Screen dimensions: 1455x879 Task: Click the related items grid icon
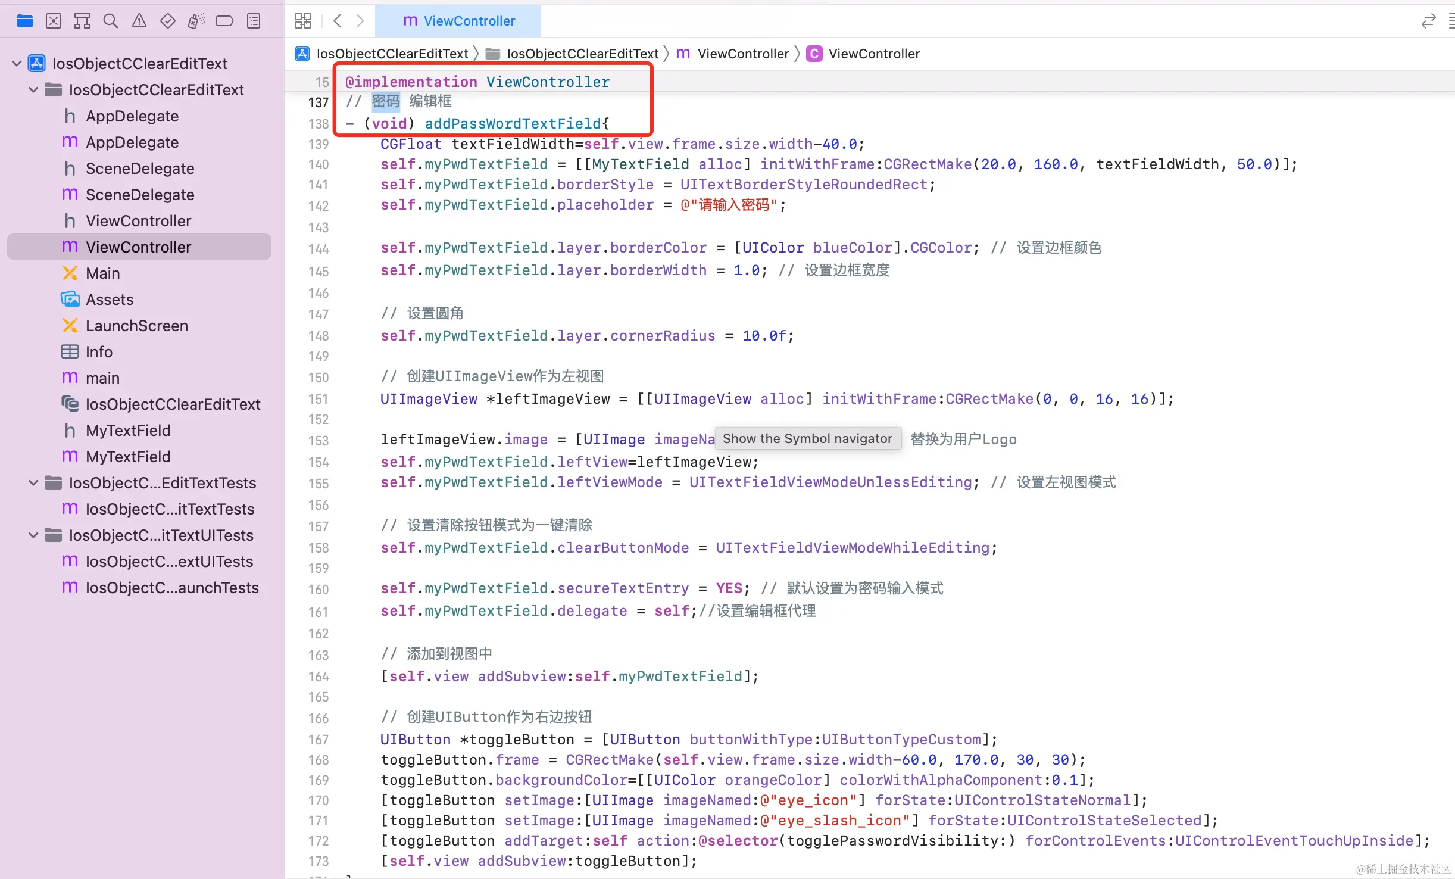[303, 21]
